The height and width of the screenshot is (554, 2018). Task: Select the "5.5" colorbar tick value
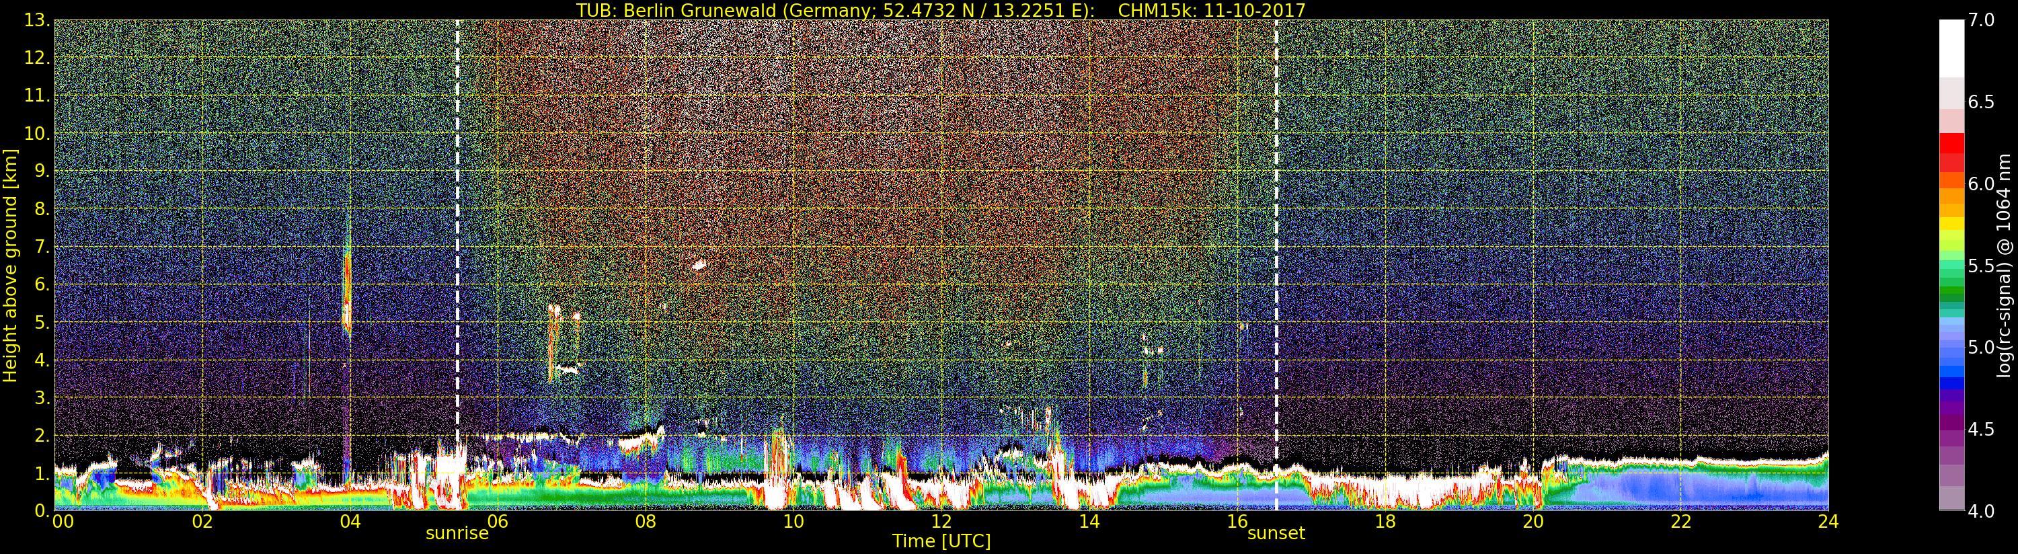pos(1980,266)
